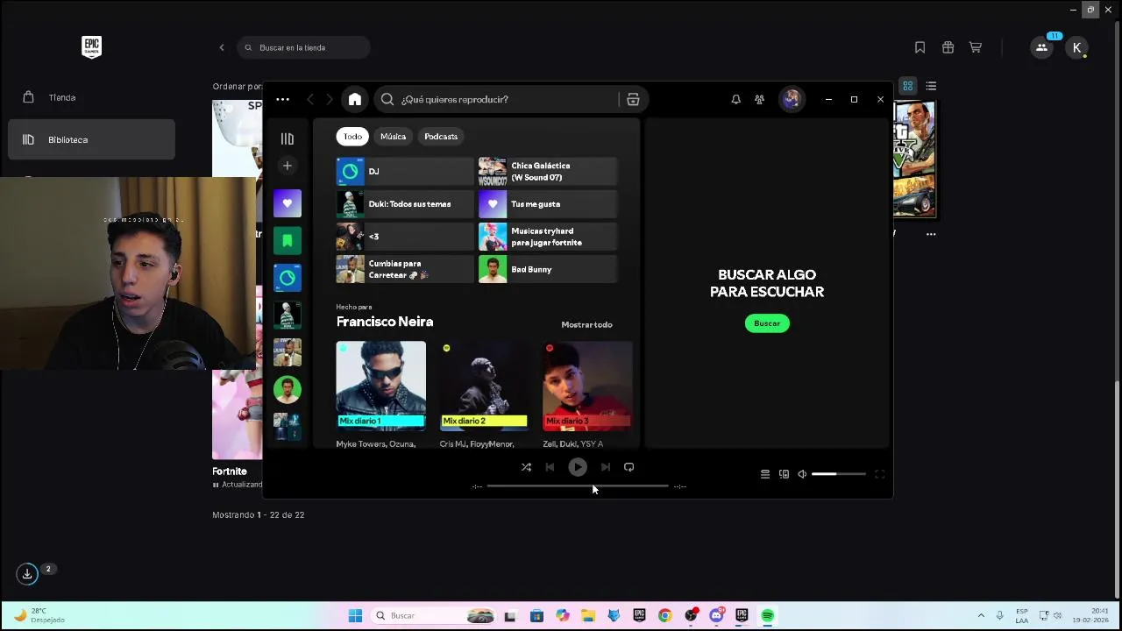Open Tus me gusta tile
Image resolution: width=1122 pixels, height=631 pixels.
(x=547, y=204)
